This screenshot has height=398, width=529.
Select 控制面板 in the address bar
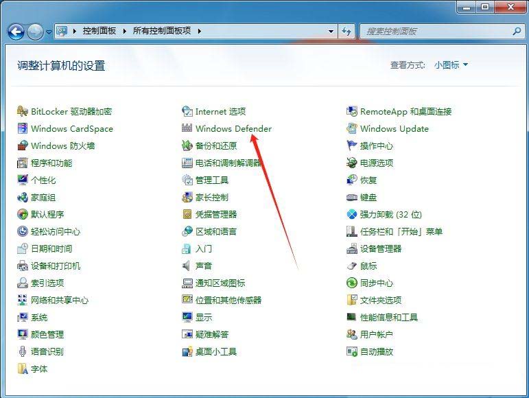[99, 31]
